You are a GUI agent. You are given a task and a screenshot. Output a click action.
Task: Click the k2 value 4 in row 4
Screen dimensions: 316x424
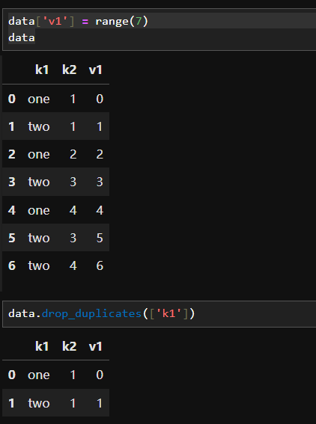tap(73, 210)
